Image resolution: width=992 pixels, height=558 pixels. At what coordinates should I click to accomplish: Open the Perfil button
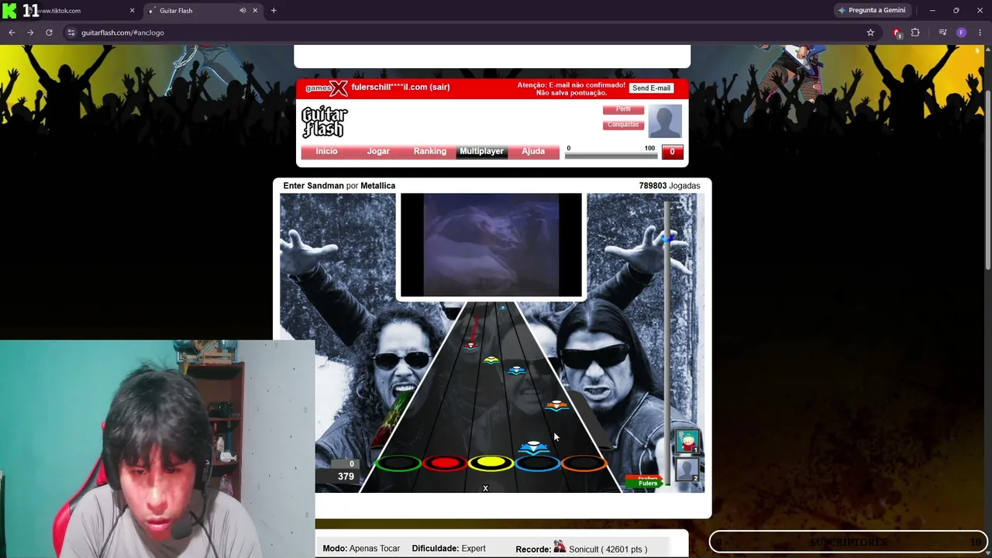coord(623,109)
